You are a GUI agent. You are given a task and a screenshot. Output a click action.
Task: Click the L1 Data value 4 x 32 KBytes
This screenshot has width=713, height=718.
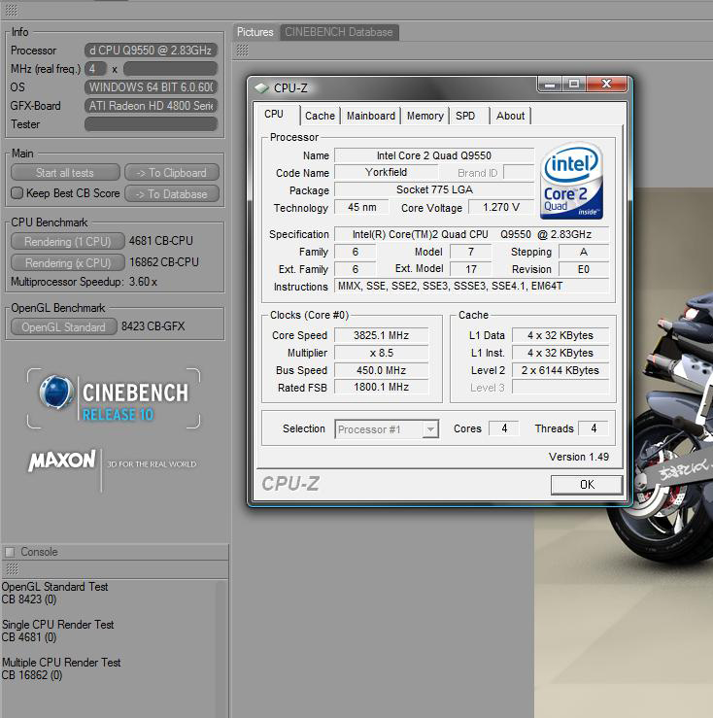[x=560, y=335]
